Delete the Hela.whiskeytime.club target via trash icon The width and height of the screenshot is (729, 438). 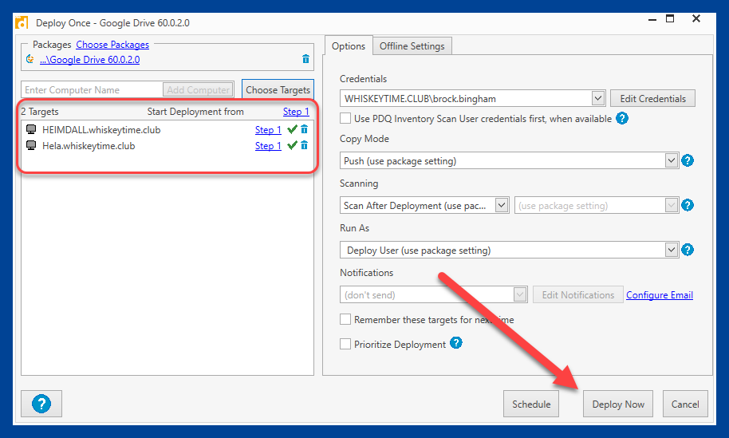[x=304, y=145]
